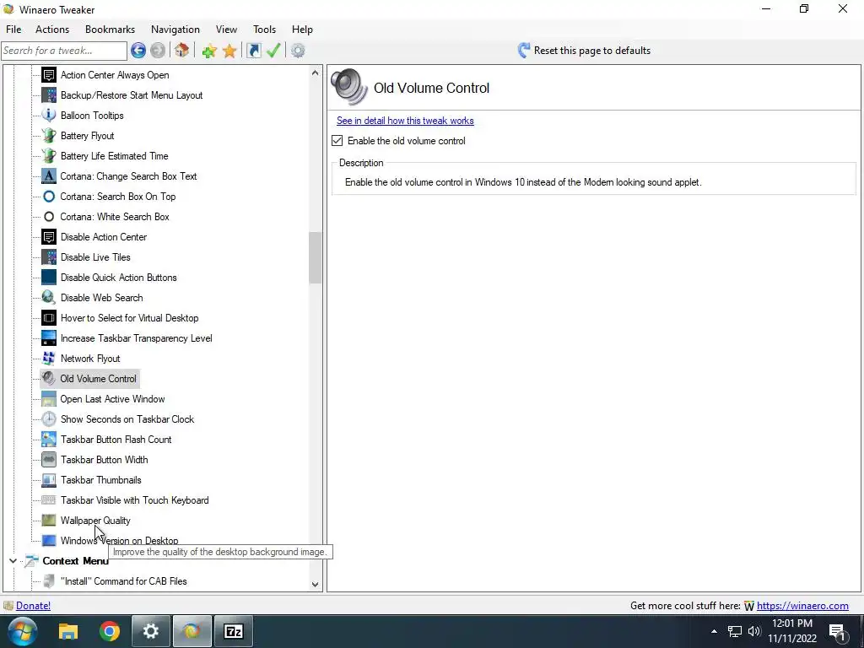Open the View menu
864x648 pixels.
(226, 30)
